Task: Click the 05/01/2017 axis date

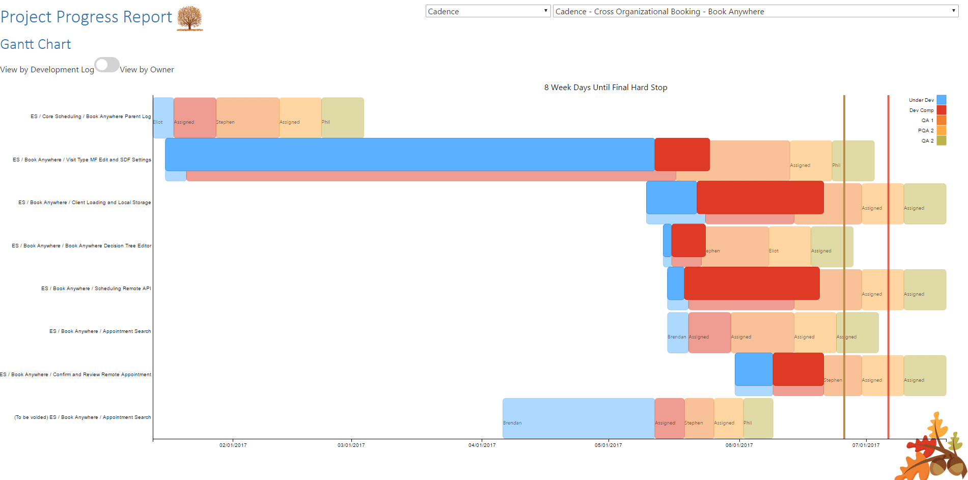Action: click(x=609, y=445)
